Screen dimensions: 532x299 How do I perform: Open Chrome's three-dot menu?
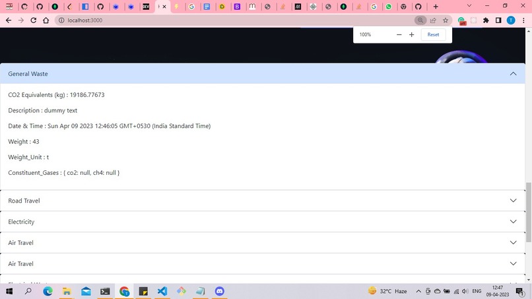(523, 20)
